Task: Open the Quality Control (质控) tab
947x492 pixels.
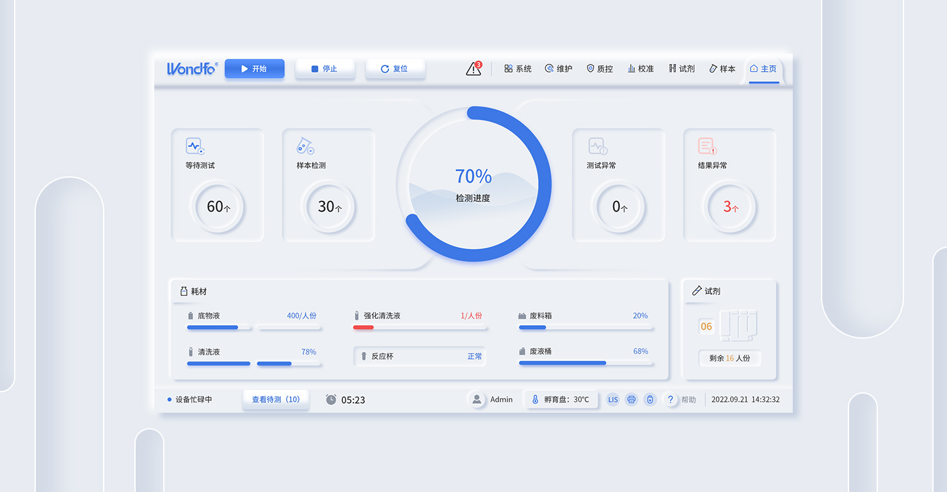Action: pos(600,69)
